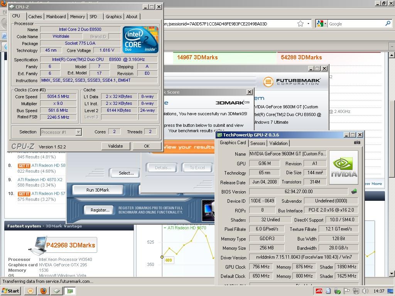
Task: Open the ATI tray icon
Action: (319, 291)
